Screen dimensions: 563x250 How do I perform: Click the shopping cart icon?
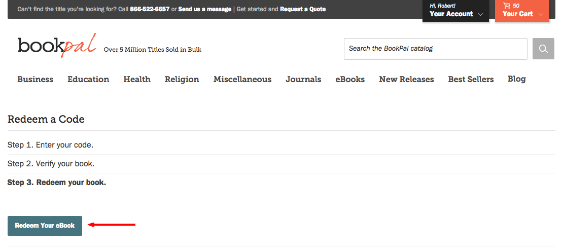[507, 6]
